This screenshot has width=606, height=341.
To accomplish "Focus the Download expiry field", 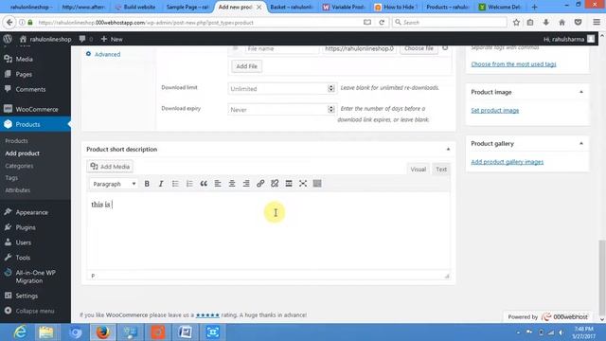I will click(x=281, y=110).
